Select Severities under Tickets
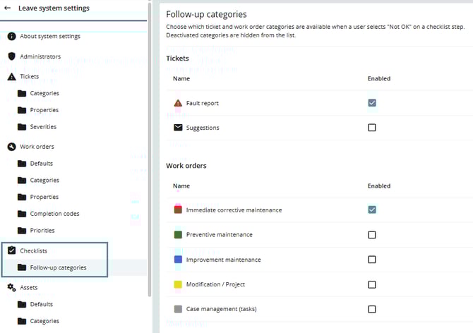Screen dimensions: 473x333 pos(43,127)
